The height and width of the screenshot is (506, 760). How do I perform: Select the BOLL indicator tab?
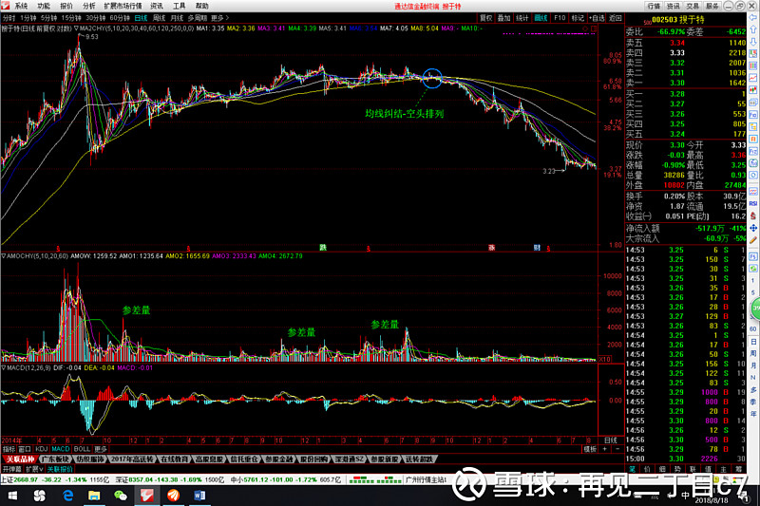point(82,449)
